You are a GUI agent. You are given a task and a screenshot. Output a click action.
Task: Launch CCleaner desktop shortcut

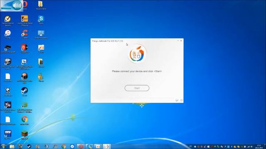point(25,34)
